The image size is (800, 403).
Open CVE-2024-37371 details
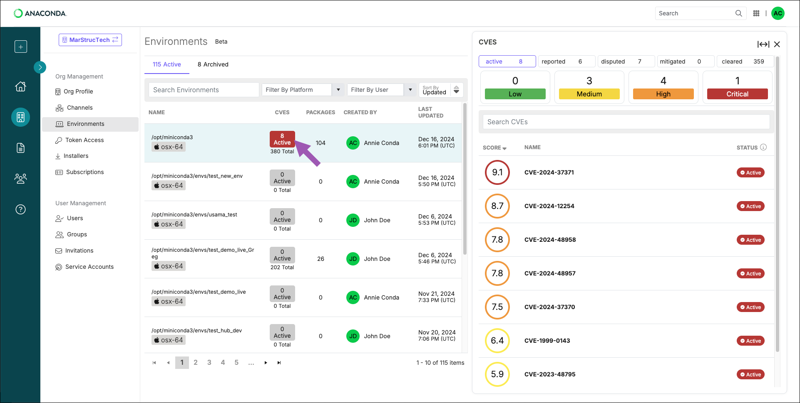pos(549,172)
